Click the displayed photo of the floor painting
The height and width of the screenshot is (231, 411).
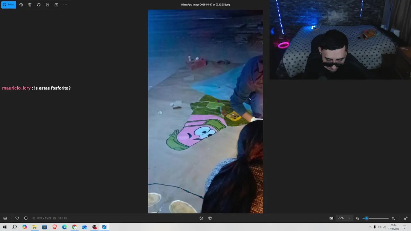tap(205, 111)
